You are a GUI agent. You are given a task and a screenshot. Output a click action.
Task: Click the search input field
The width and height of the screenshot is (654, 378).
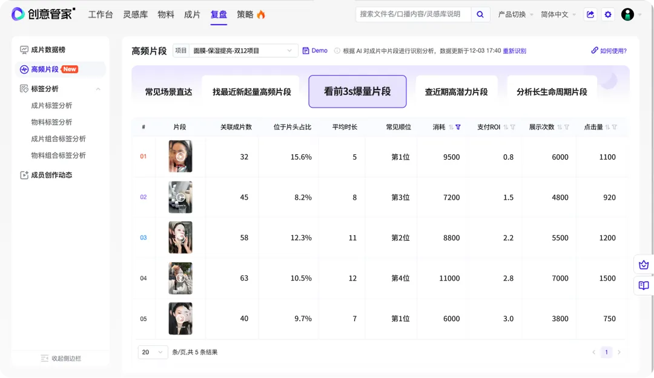[x=414, y=15]
